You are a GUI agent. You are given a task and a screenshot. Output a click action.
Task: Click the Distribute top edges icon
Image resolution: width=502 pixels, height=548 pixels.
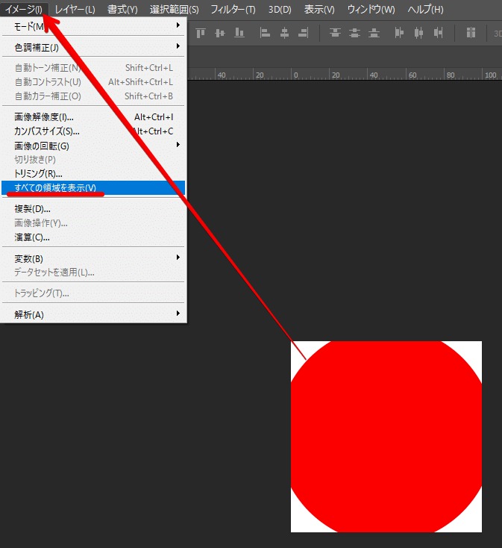335,33
